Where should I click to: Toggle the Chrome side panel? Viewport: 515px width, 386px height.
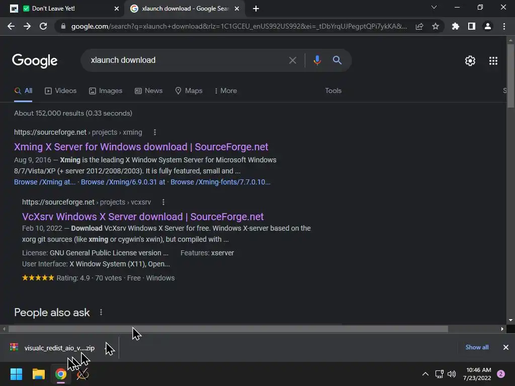coord(472,26)
